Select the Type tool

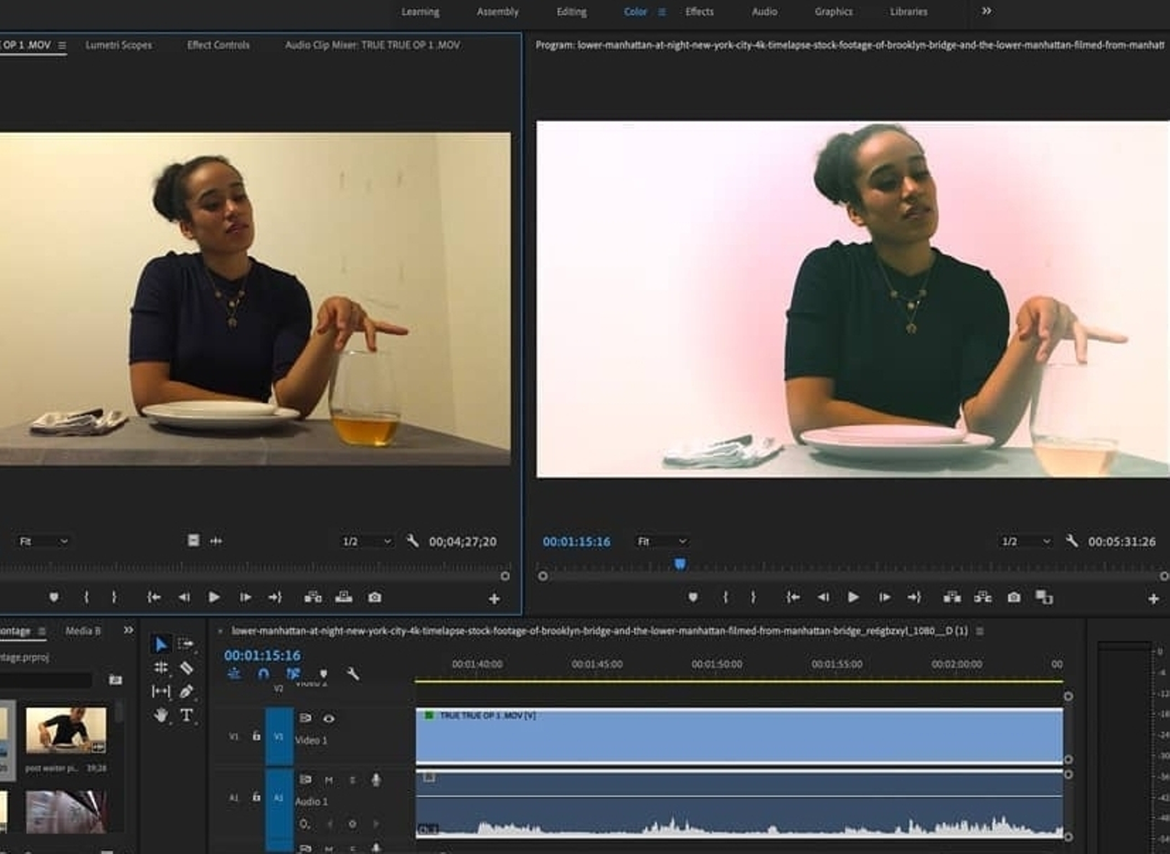coord(187,716)
